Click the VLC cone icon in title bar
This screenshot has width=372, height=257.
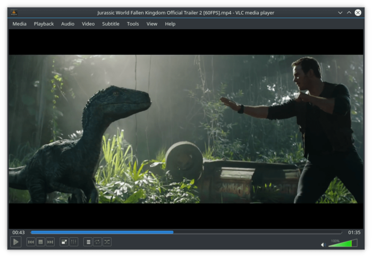(x=14, y=12)
